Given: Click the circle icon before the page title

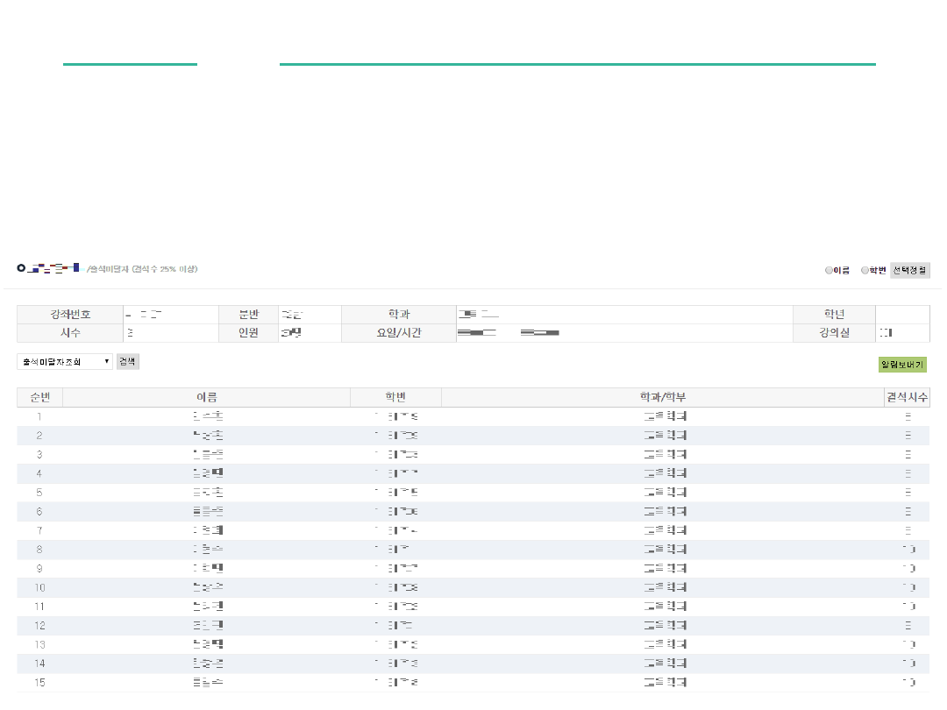Looking at the screenshot, I should point(21,268).
